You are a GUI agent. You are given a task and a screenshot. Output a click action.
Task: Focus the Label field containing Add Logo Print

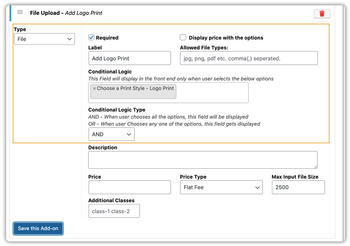tap(129, 58)
